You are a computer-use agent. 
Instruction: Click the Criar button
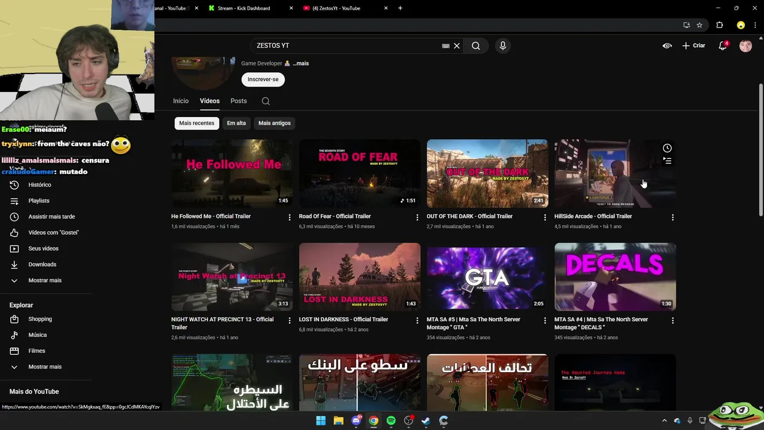point(694,45)
